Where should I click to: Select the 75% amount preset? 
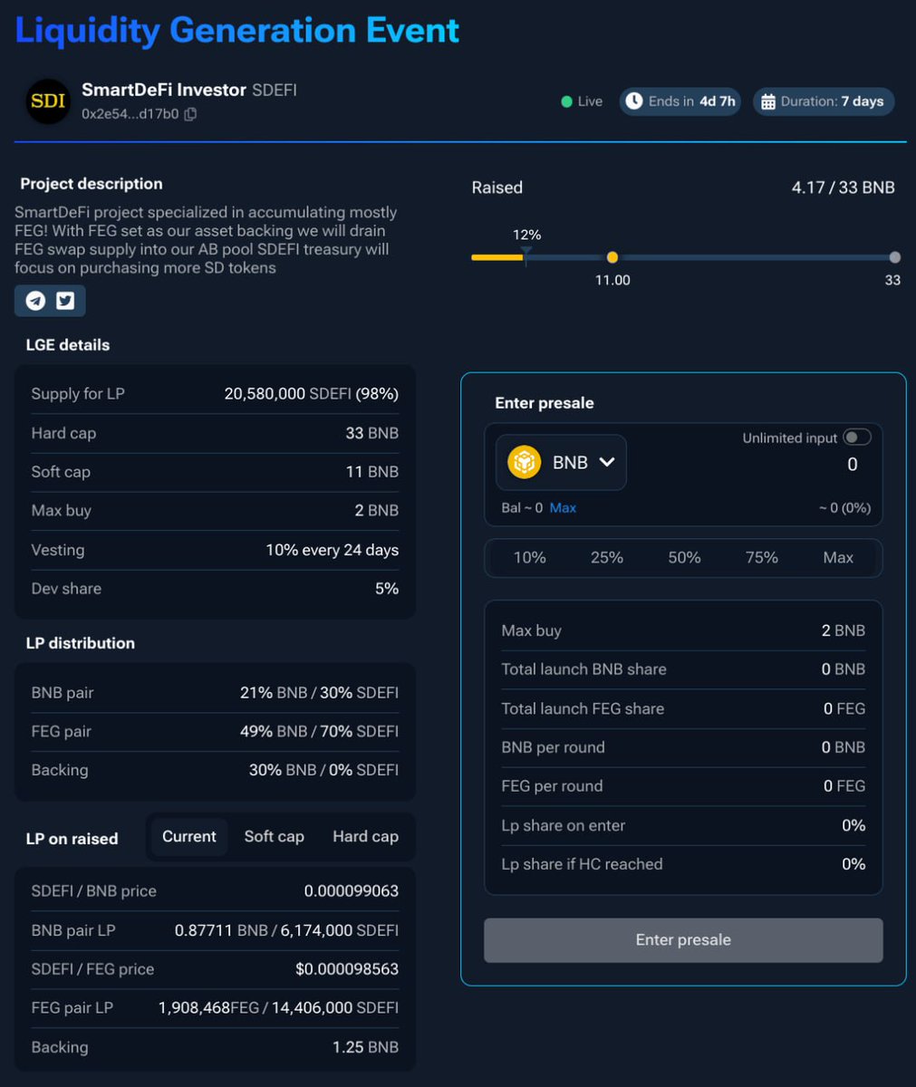tap(761, 558)
